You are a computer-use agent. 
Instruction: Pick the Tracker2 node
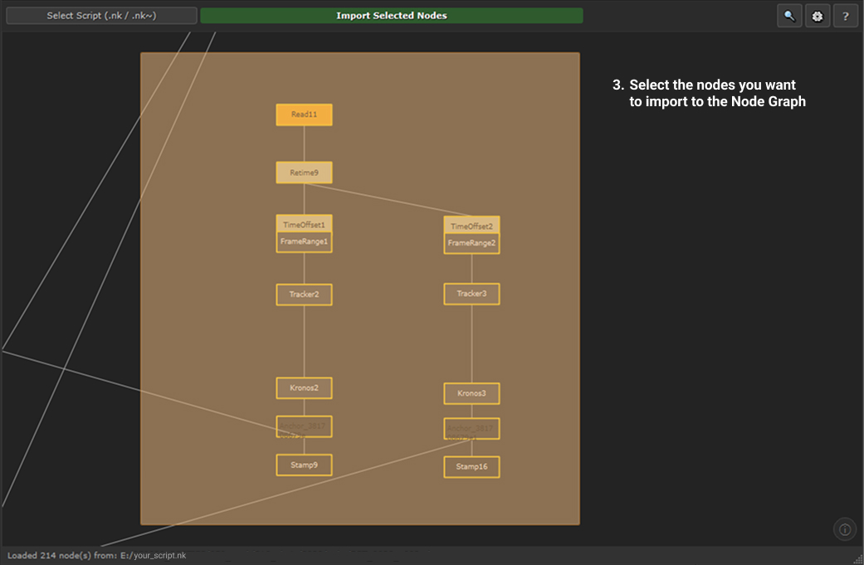click(x=304, y=295)
